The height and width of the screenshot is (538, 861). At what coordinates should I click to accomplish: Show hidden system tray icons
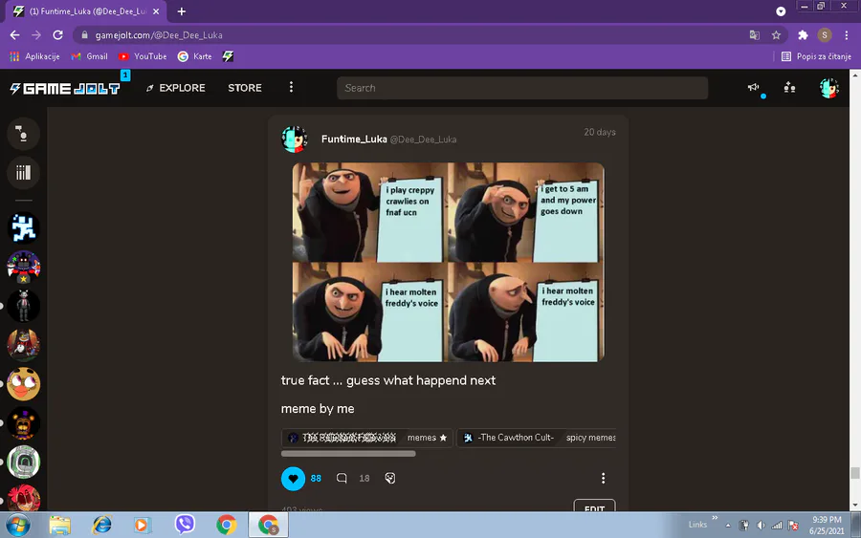(x=728, y=526)
